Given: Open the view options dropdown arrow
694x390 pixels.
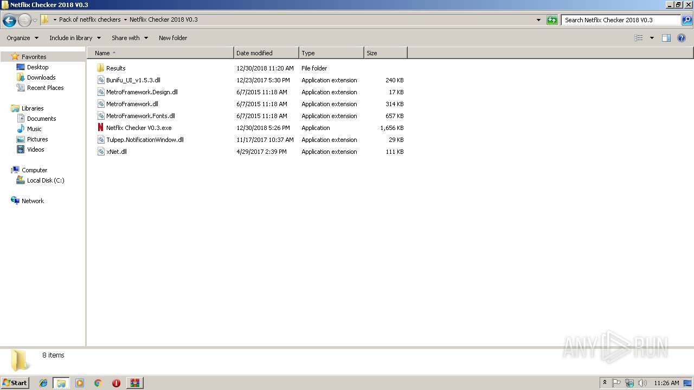Looking at the screenshot, I should click(652, 38).
